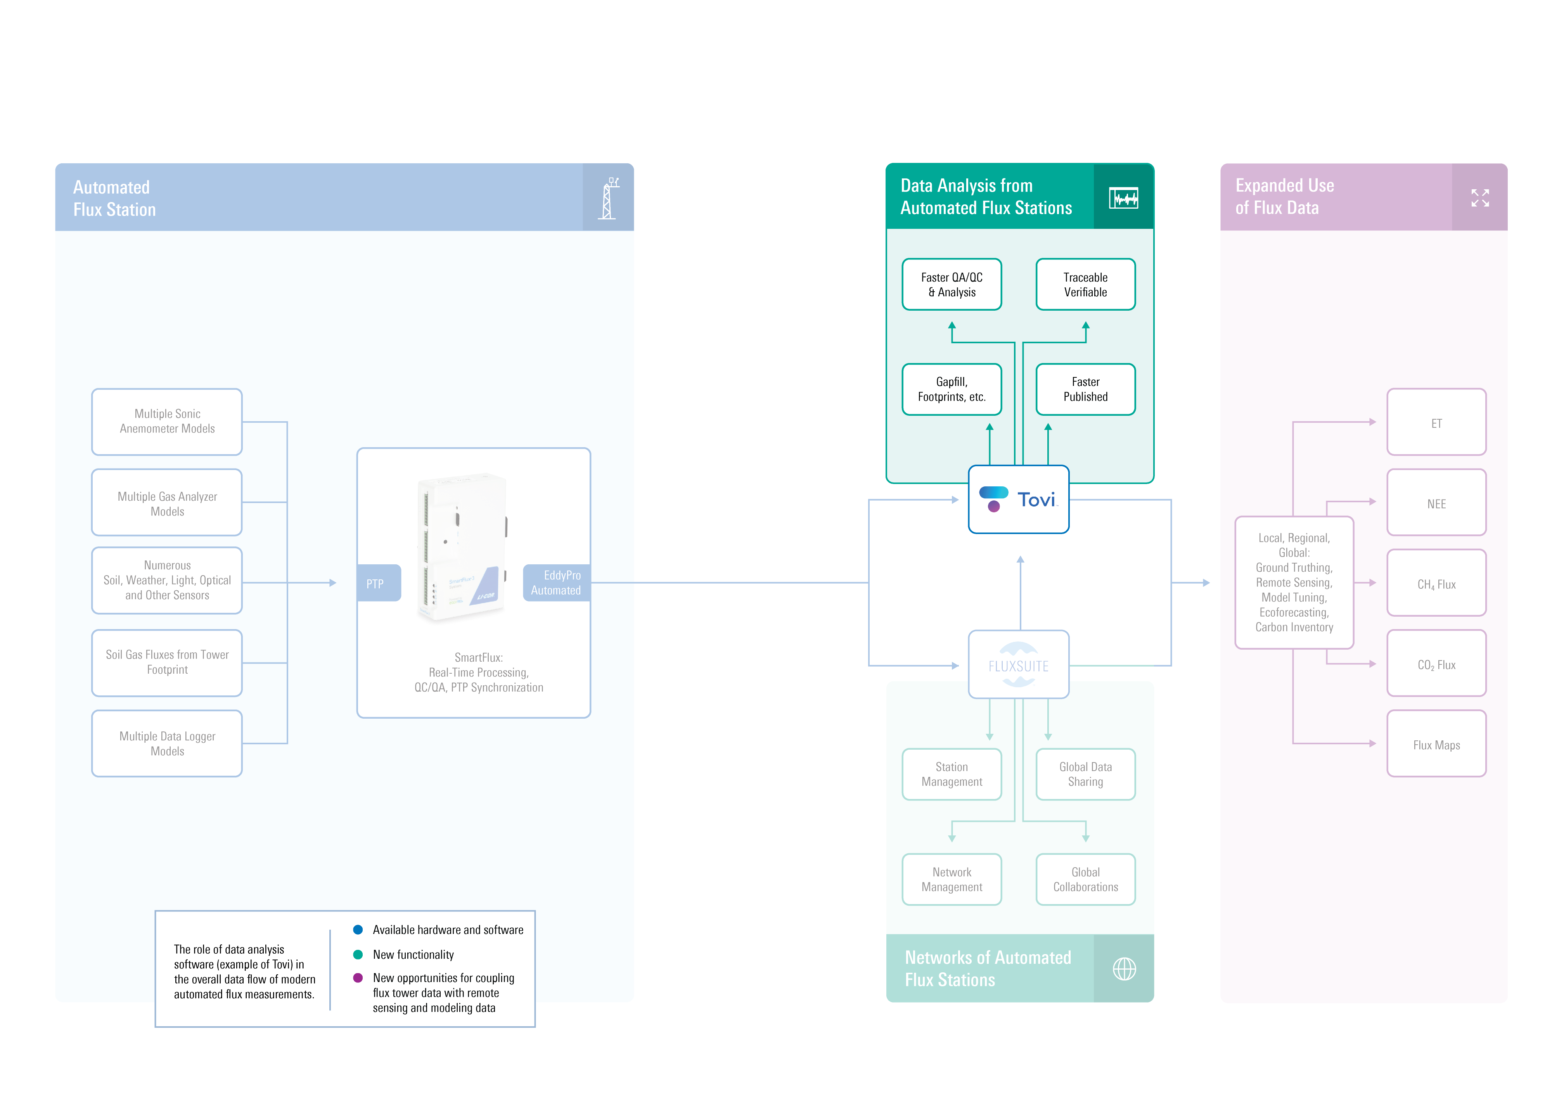The width and height of the screenshot is (1564, 1117).
Task: Click 'New functionality' legend text
Action: (x=413, y=954)
